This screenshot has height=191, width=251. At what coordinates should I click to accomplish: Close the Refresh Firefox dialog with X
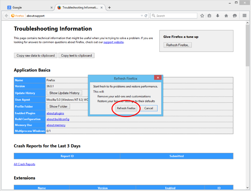tap(158, 78)
